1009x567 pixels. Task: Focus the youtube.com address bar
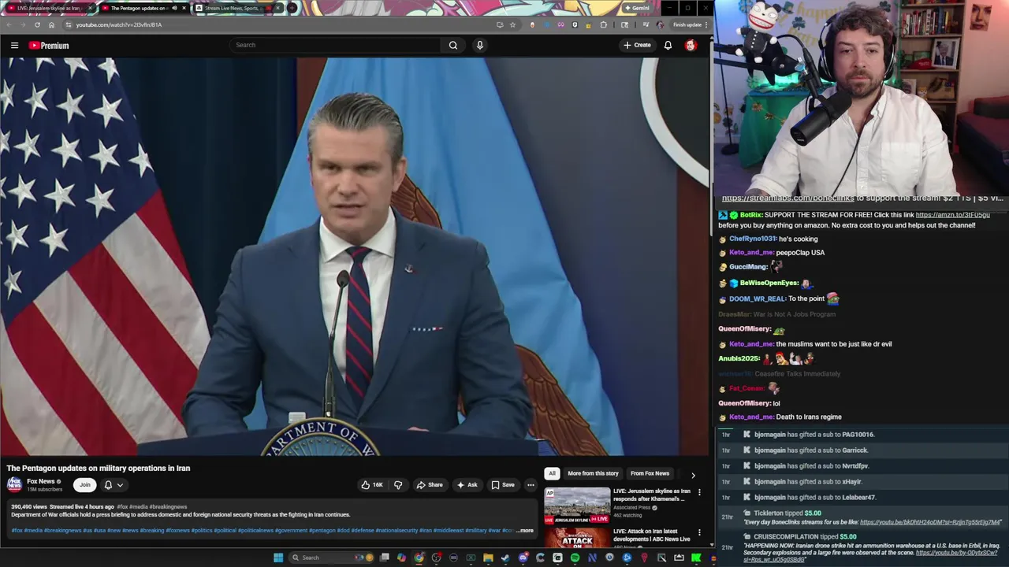click(276, 24)
